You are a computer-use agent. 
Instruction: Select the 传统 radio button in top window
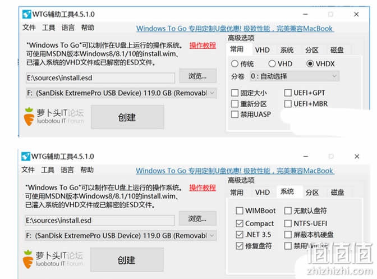[x=235, y=64]
